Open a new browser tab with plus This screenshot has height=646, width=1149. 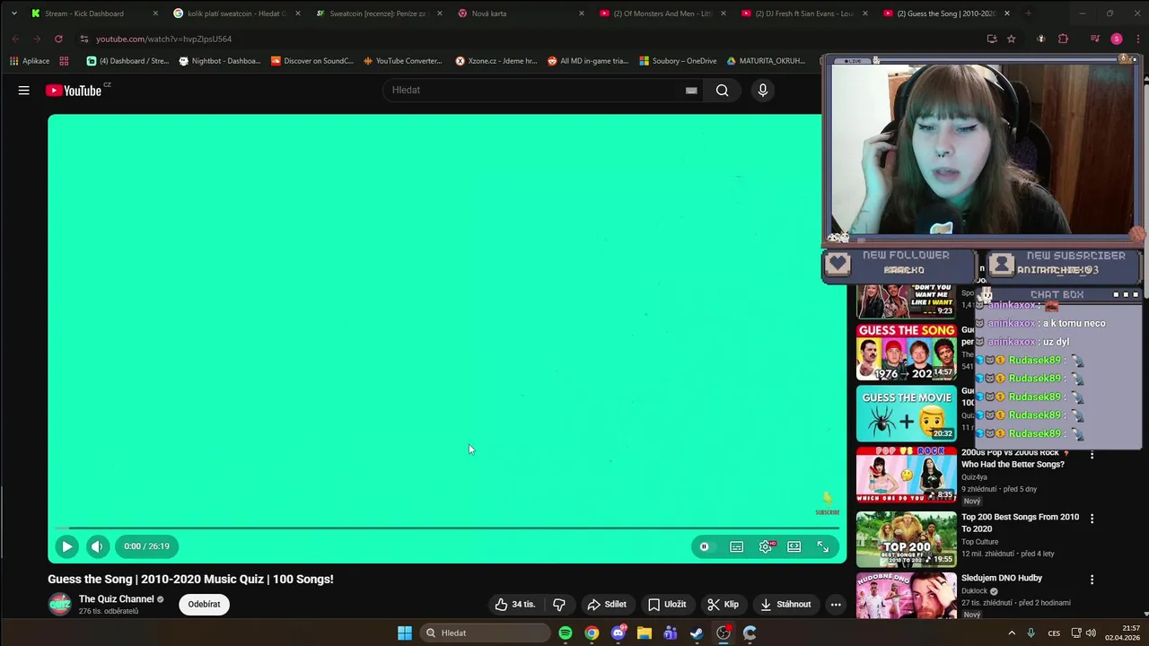pos(1029,13)
